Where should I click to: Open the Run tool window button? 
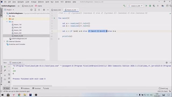point(6,88)
